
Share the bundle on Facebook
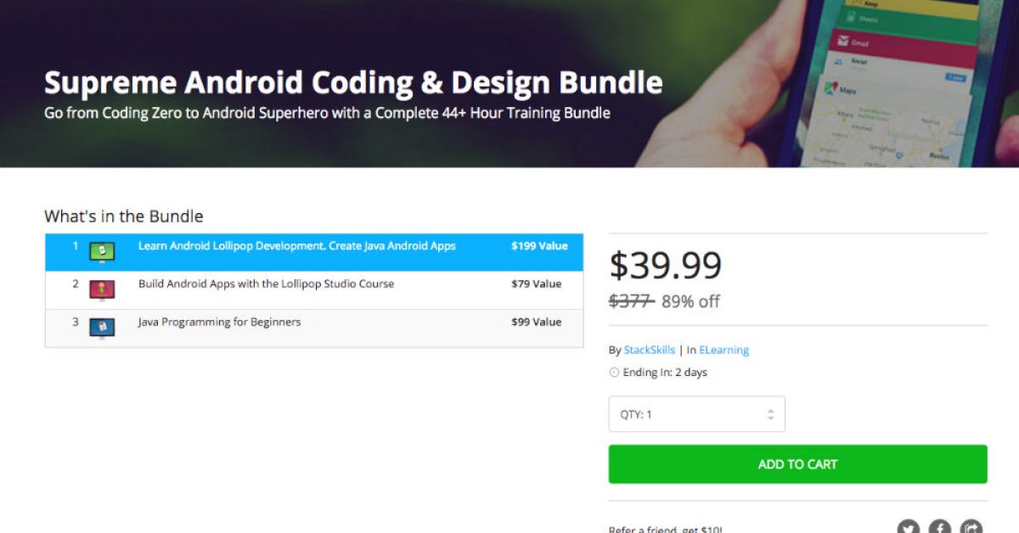[x=940, y=528]
